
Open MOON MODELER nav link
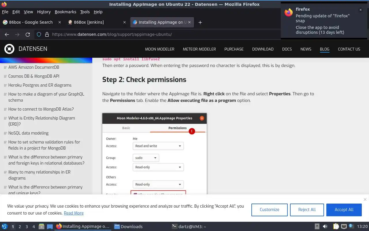(160, 49)
